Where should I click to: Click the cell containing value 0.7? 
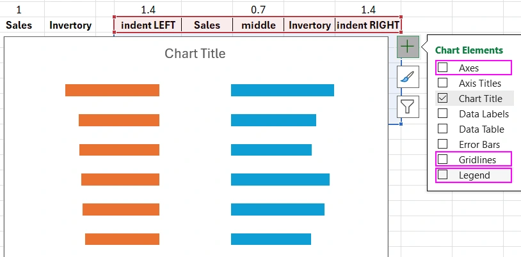click(x=259, y=10)
